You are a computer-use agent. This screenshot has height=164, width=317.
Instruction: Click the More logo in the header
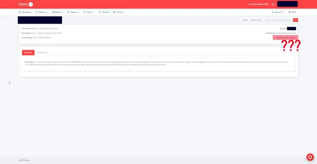26,4
